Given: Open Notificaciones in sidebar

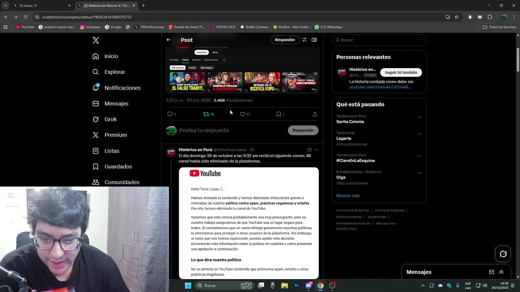Looking at the screenshot, I should (117, 88).
